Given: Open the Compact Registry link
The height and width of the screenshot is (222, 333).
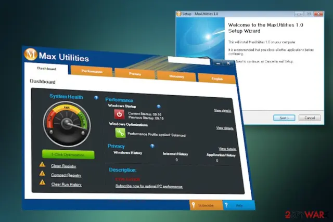Looking at the screenshot, I should [x=66, y=175].
